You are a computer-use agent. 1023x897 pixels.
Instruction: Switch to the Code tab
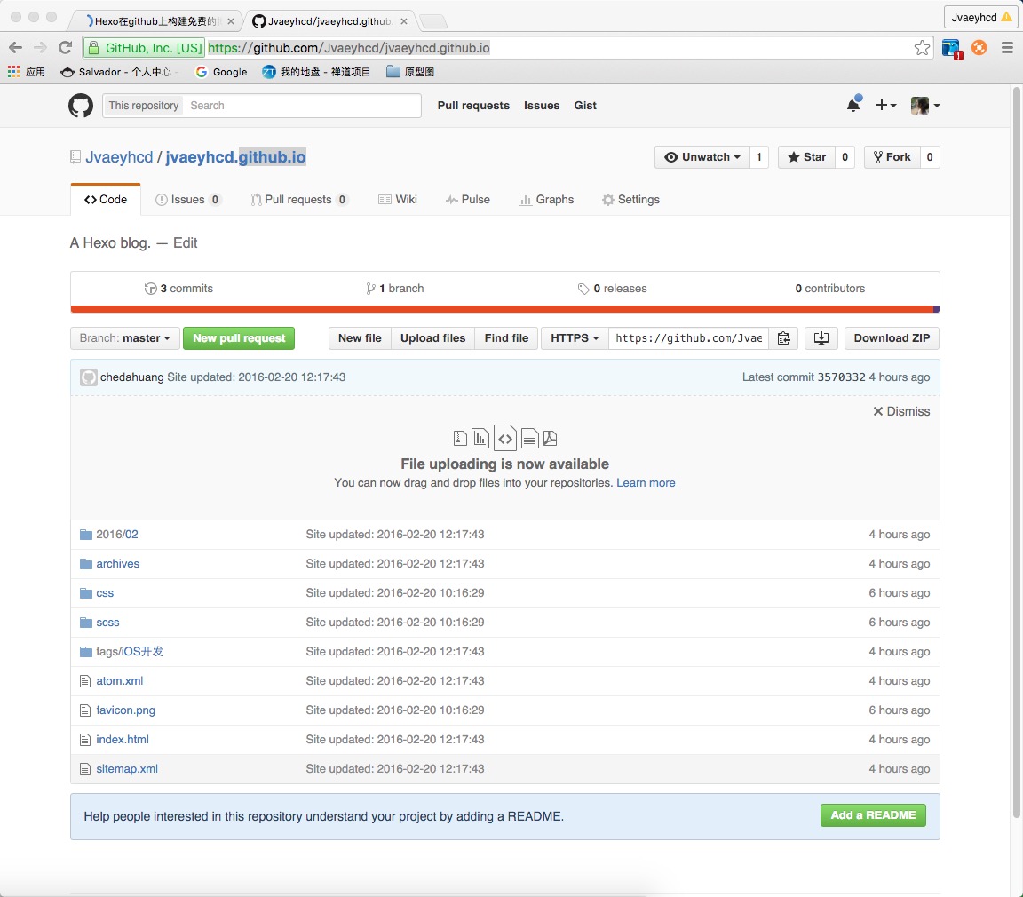pyautogui.click(x=106, y=200)
